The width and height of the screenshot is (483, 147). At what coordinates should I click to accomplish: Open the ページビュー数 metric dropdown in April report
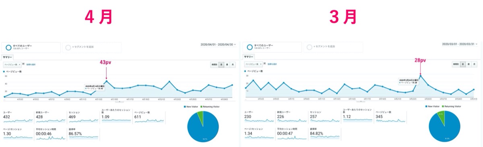tap(12, 64)
